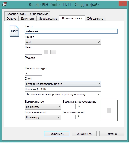Select the Водяные знаки tab

pos(72,18)
